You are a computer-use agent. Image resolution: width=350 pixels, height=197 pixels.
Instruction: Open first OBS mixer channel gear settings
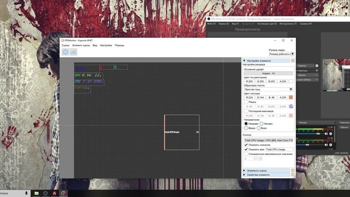(330, 134)
